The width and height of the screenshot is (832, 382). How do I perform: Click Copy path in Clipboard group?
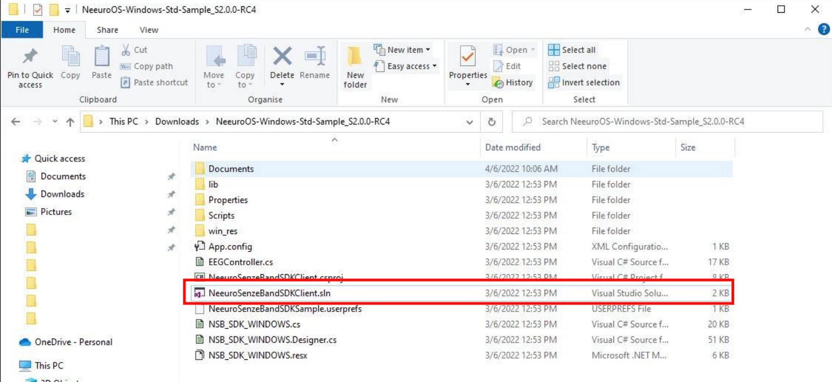pos(147,66)
